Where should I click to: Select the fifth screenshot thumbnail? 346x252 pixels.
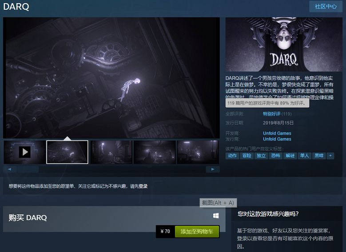click(x=198, y=152)
